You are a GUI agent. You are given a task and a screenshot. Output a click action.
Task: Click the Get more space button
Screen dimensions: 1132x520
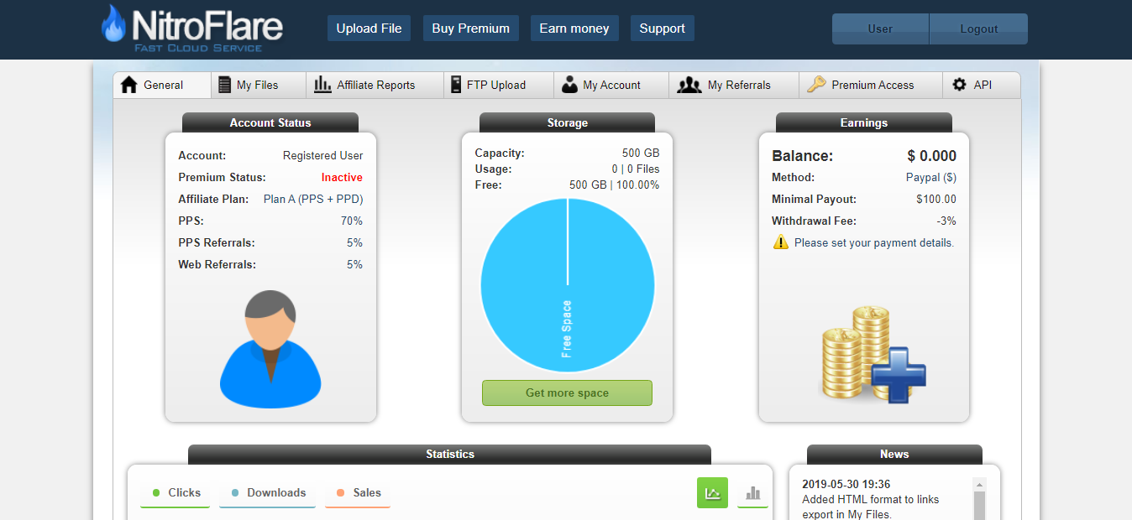(567, 393)
